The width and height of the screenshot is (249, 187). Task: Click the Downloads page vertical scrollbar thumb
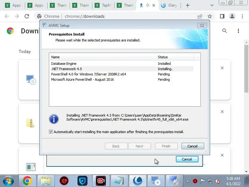pos(246,68)
